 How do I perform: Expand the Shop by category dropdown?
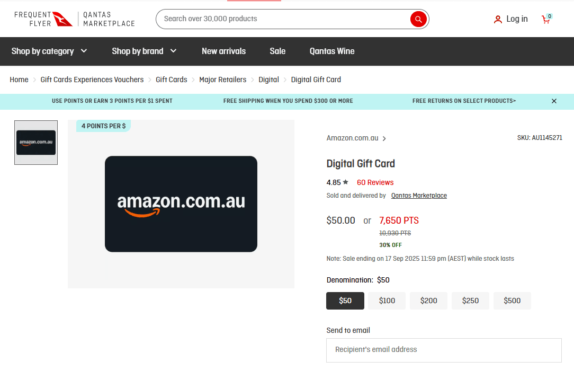(x=49, y=51)
